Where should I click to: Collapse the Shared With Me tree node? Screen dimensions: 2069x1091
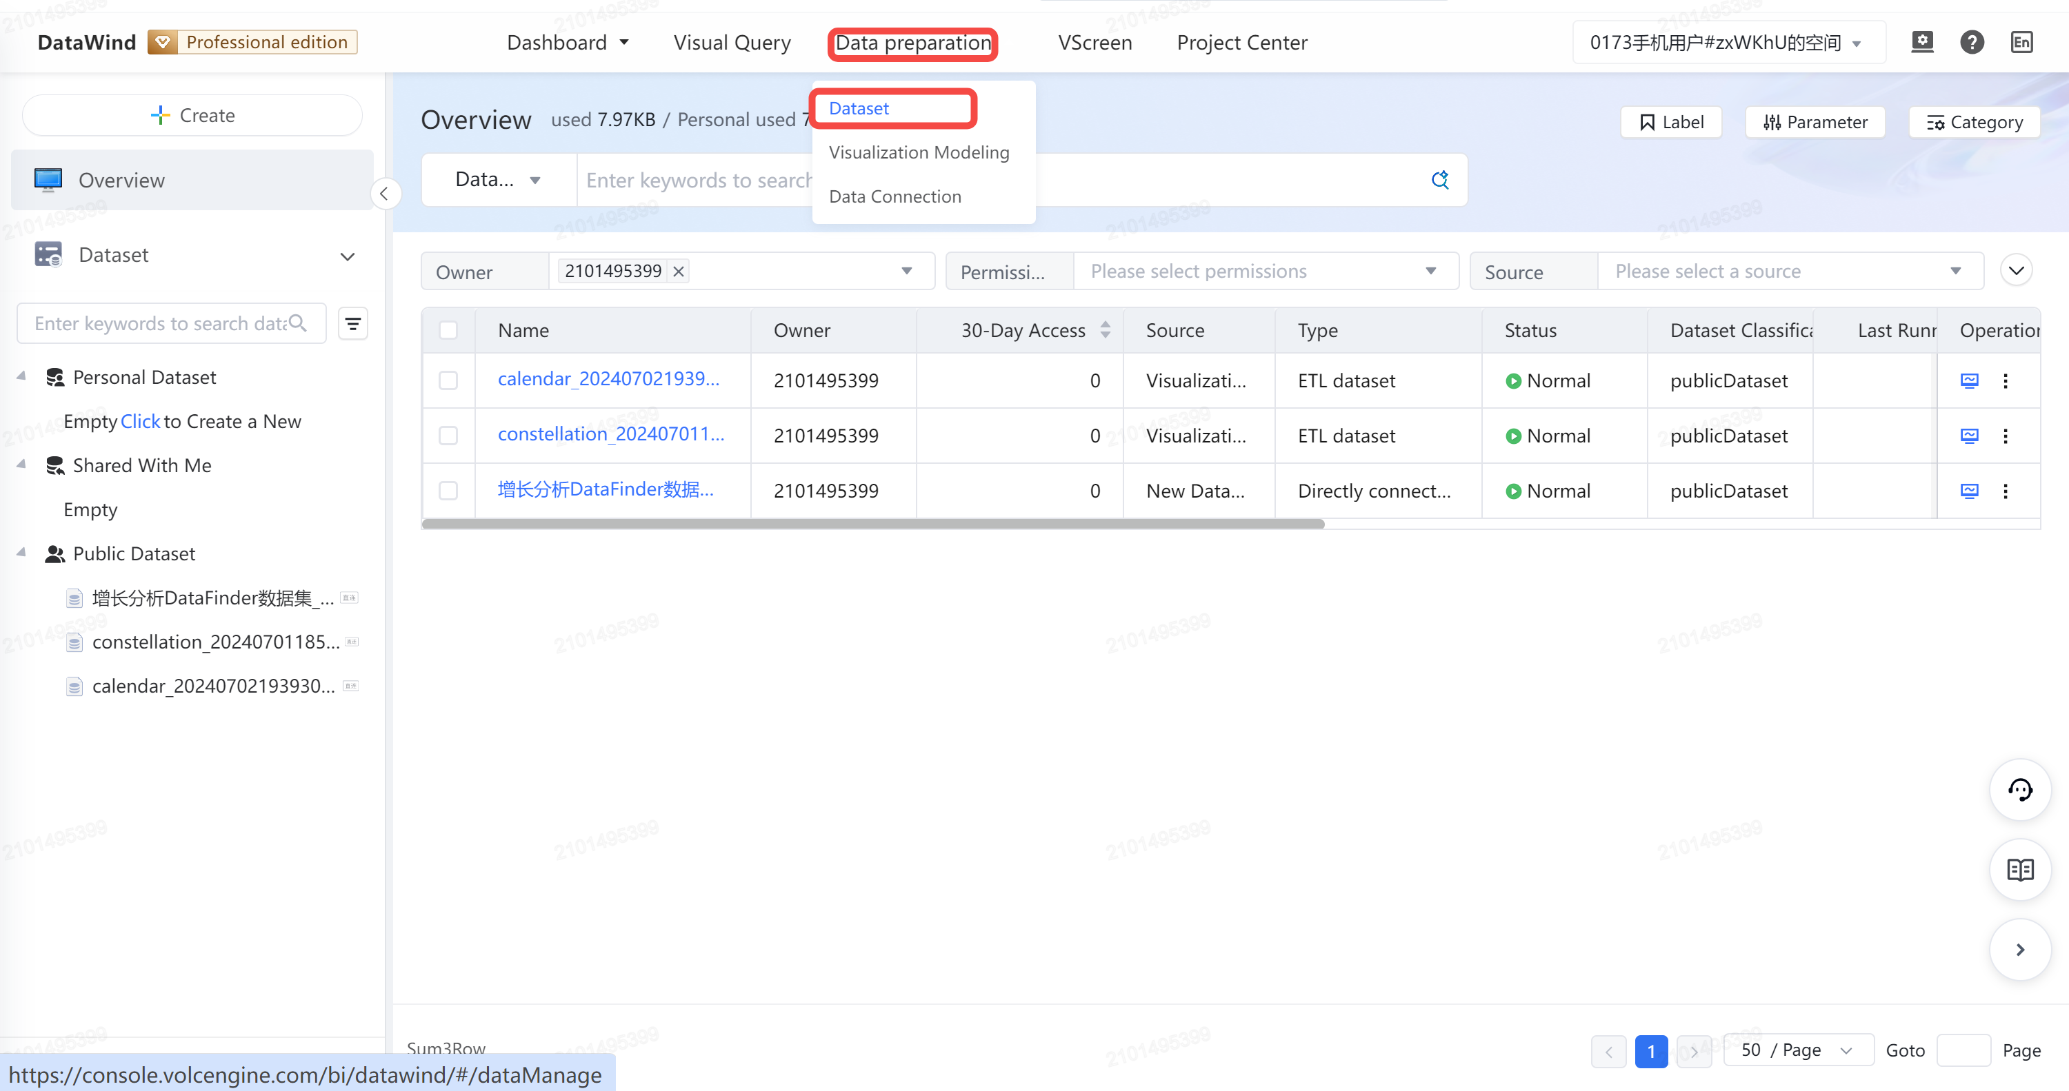coord(21,465)
